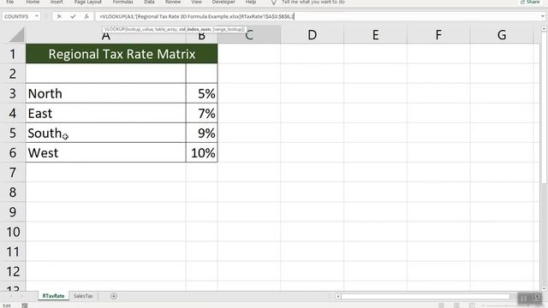Select row 7 header
The width and height of the screenshot is (548, 308).
13,172
